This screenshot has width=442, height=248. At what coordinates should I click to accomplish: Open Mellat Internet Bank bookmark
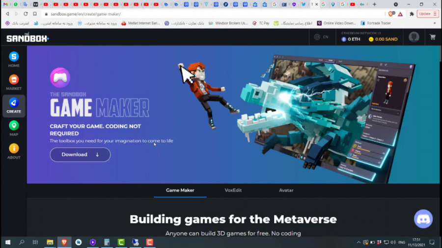click(x=140, y=23)
